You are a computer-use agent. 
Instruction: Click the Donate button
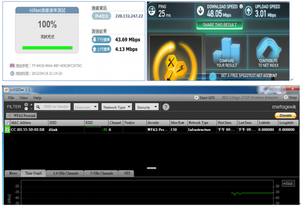click(285, 115)
